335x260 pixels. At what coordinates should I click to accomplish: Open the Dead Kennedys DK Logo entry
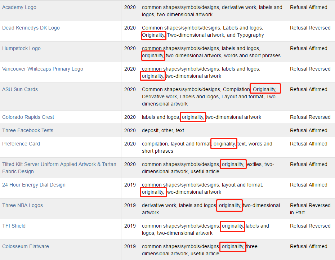(x=31, y=28)
